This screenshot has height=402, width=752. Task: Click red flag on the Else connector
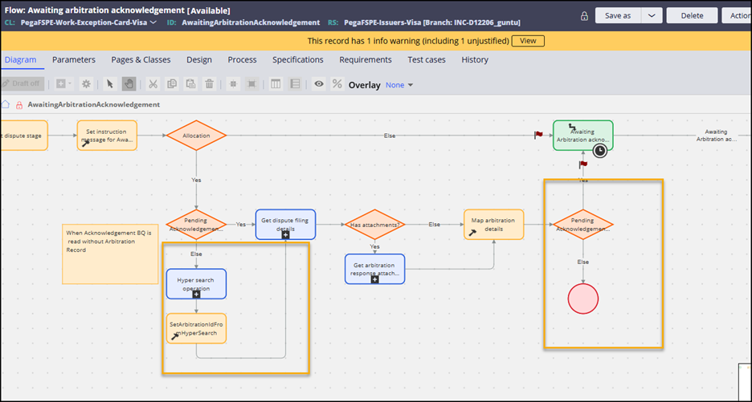point(538,135)
